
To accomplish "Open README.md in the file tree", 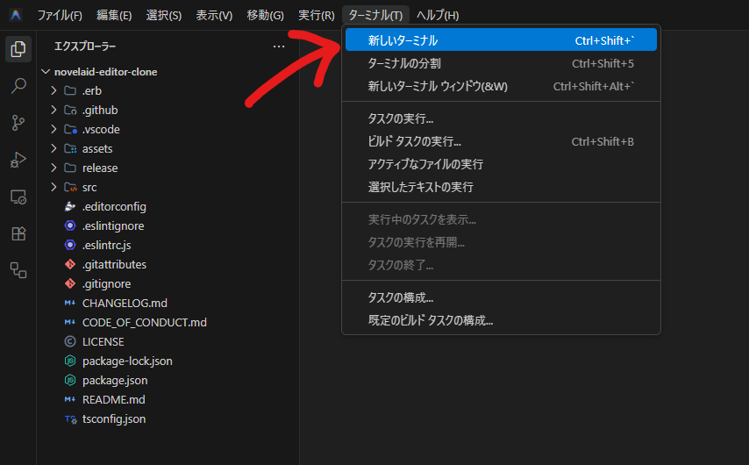I will pos(113,399).
